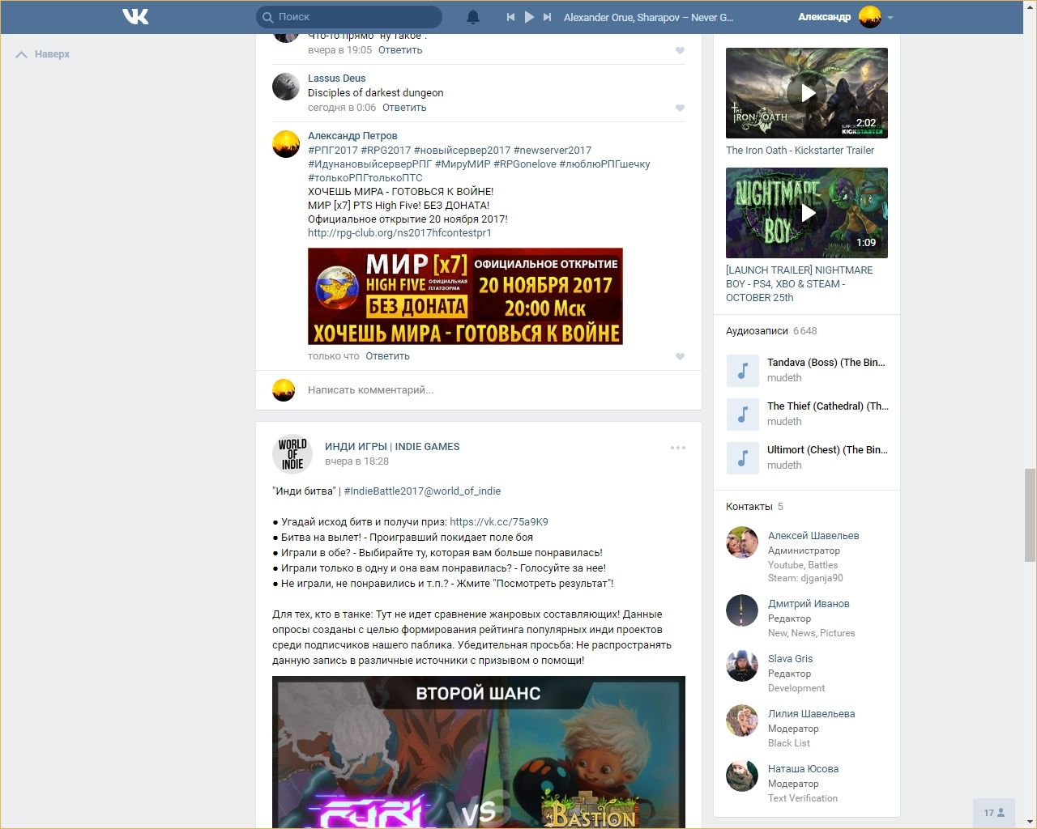The width and height of the screenshot is (1037, 829).
Task: Open Дмитрий Иванов contact avatar
Action: tap(742, 611)
